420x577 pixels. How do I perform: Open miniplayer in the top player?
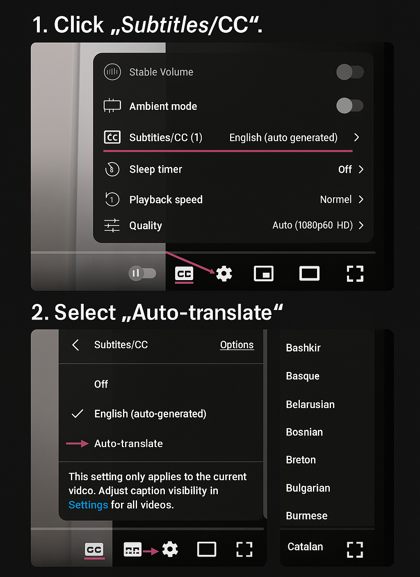coord(264,274)
